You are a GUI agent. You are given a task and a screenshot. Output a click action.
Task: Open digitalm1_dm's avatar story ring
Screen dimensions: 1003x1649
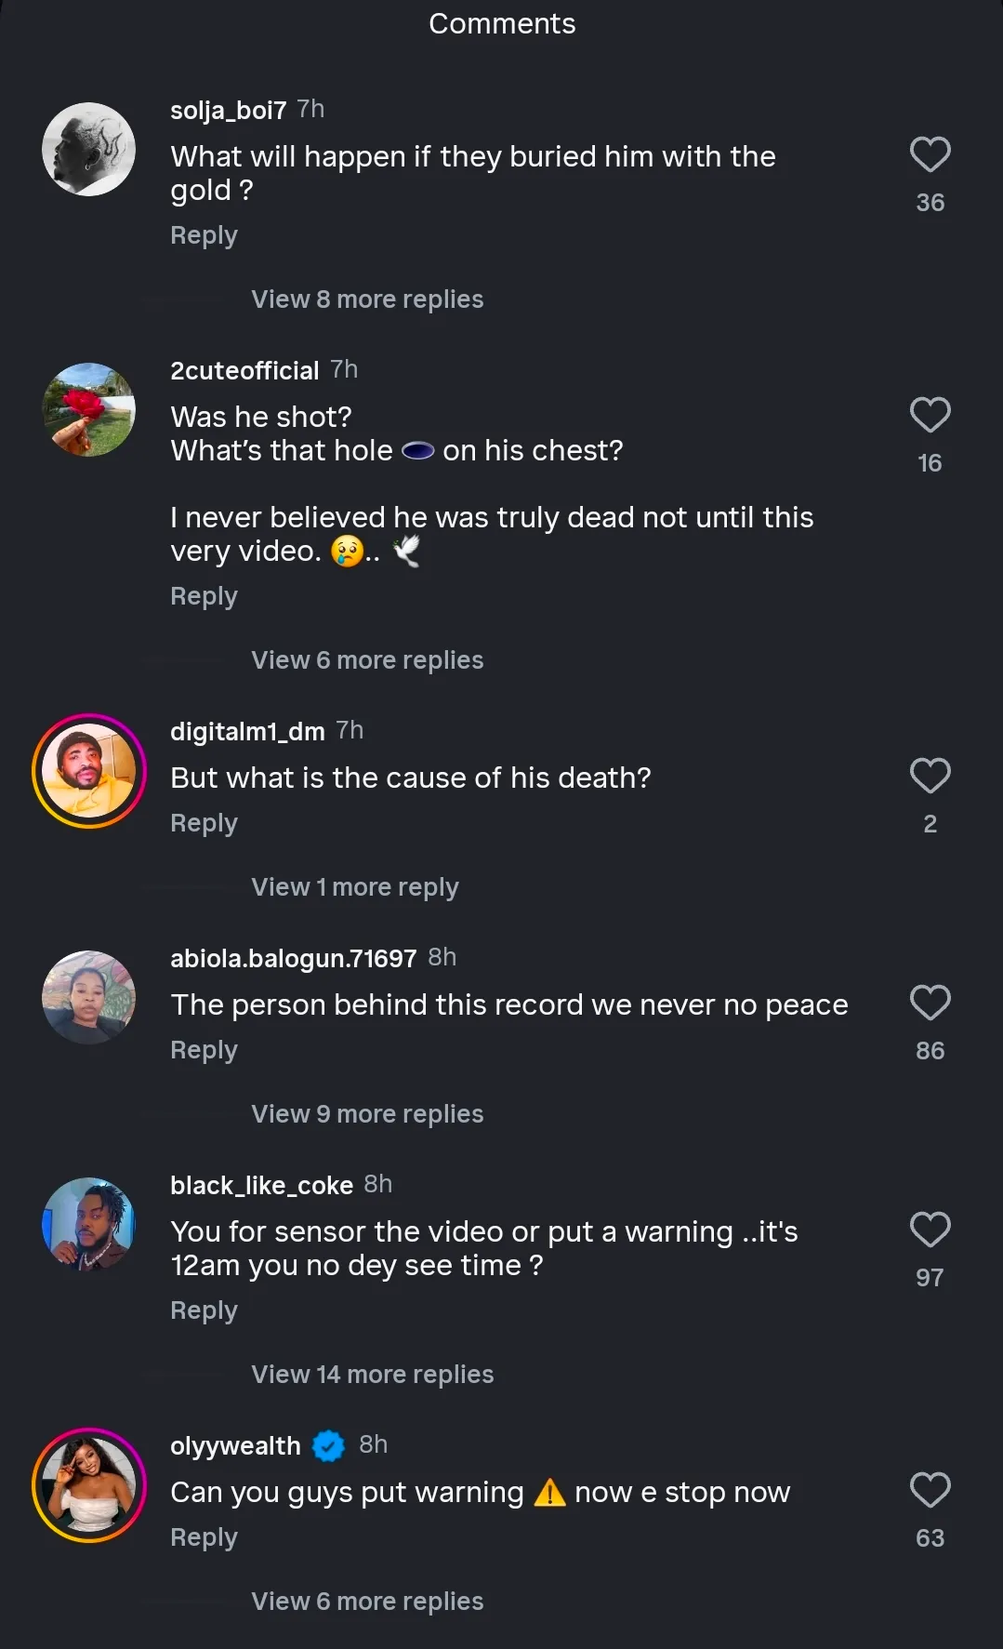tap(89, 771)
